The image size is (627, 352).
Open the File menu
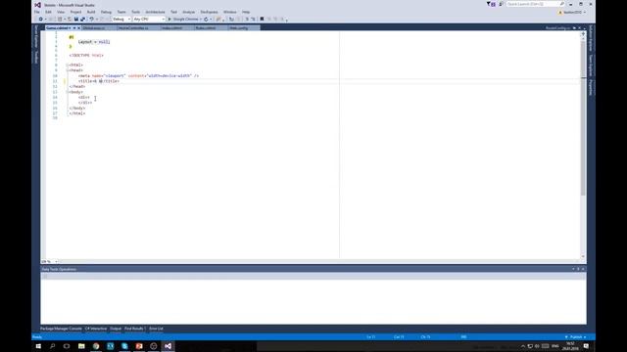37,12
